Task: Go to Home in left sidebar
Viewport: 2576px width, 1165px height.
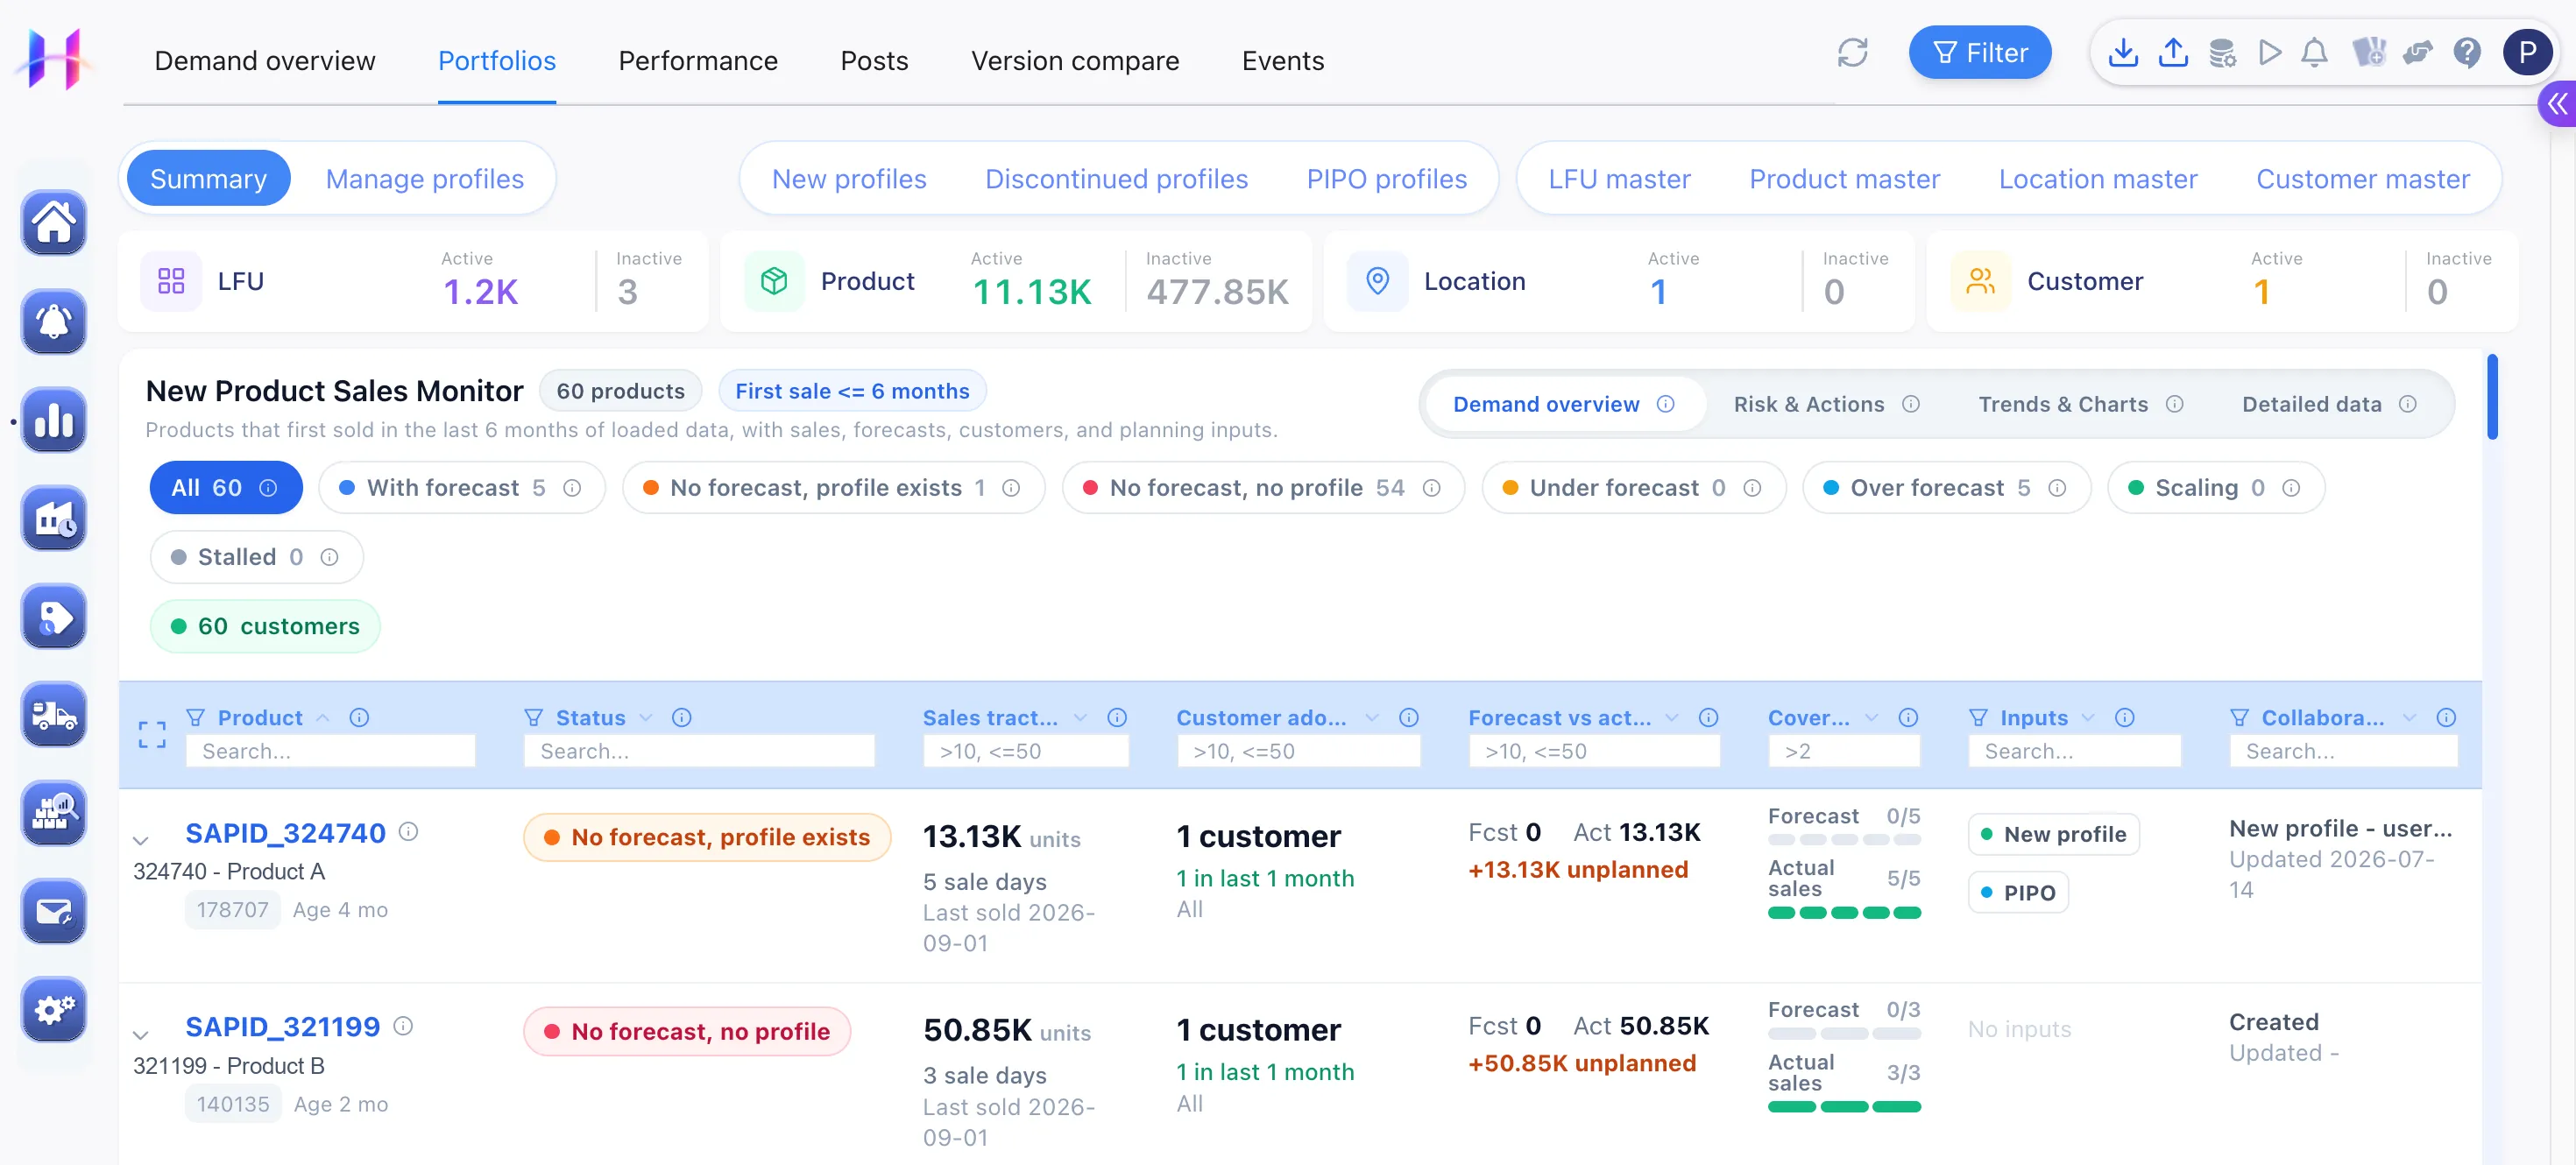Action: pyautogui.click(x=54, y=222)
